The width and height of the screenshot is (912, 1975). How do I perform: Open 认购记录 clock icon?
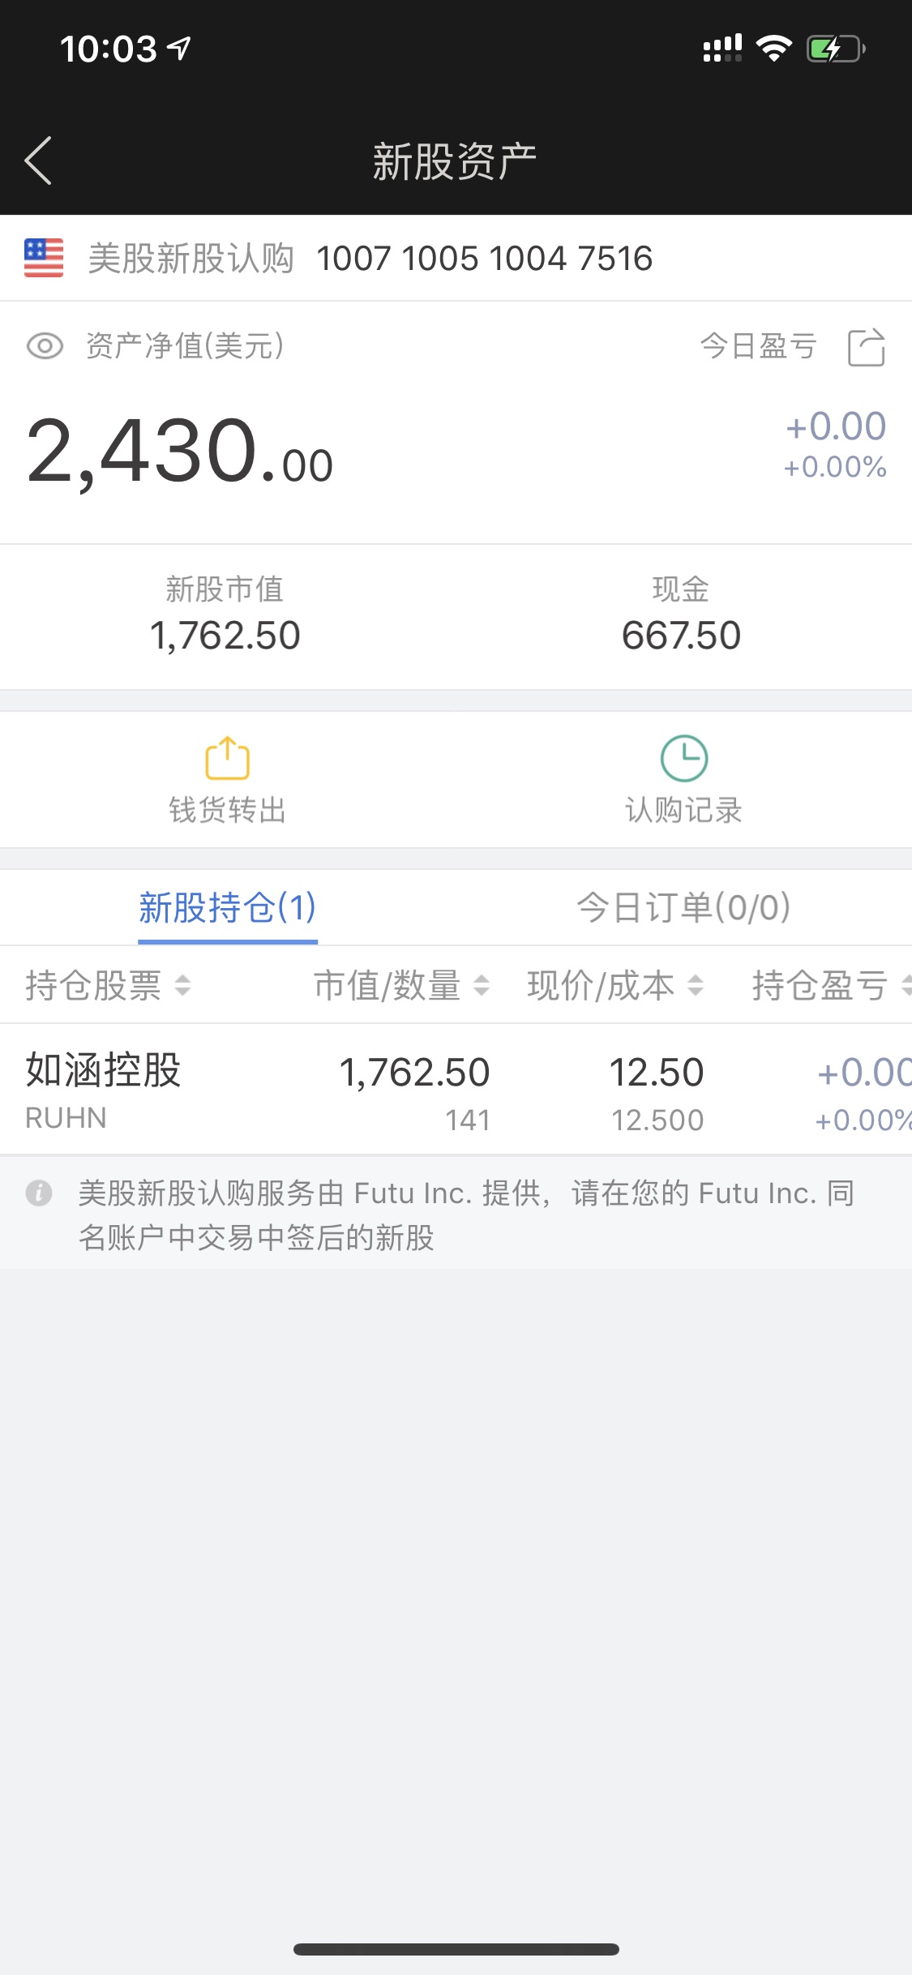pos(683,758)
